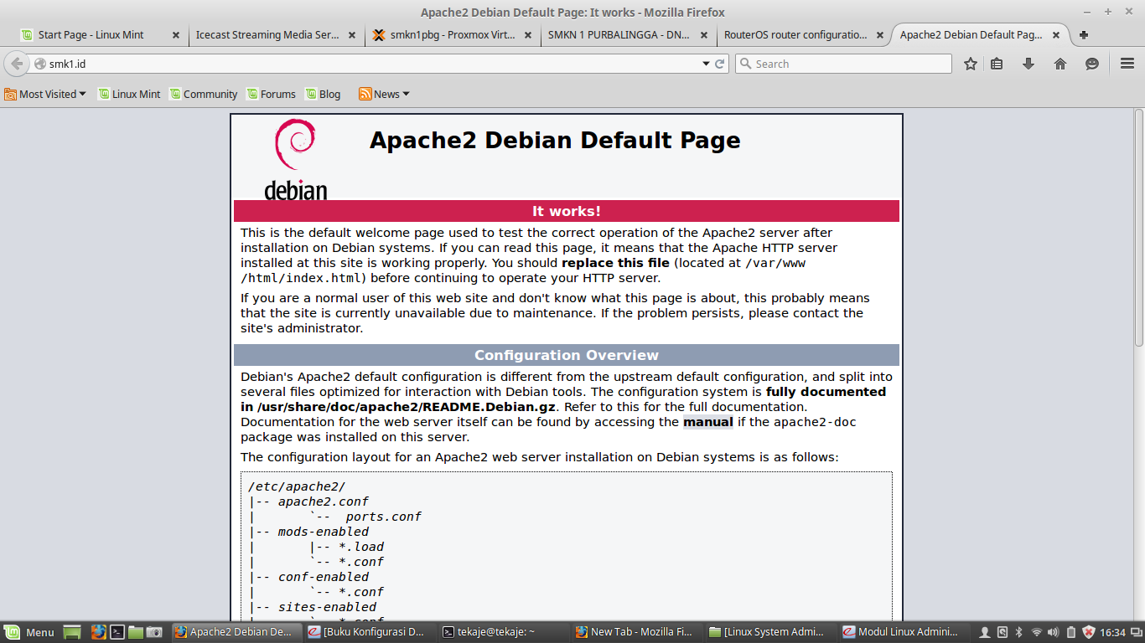Open the file manager panel launcher

pyautogui.click(x=136, y=632)
